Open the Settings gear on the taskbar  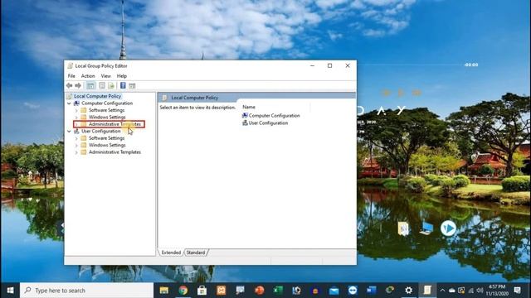(409, 291)
